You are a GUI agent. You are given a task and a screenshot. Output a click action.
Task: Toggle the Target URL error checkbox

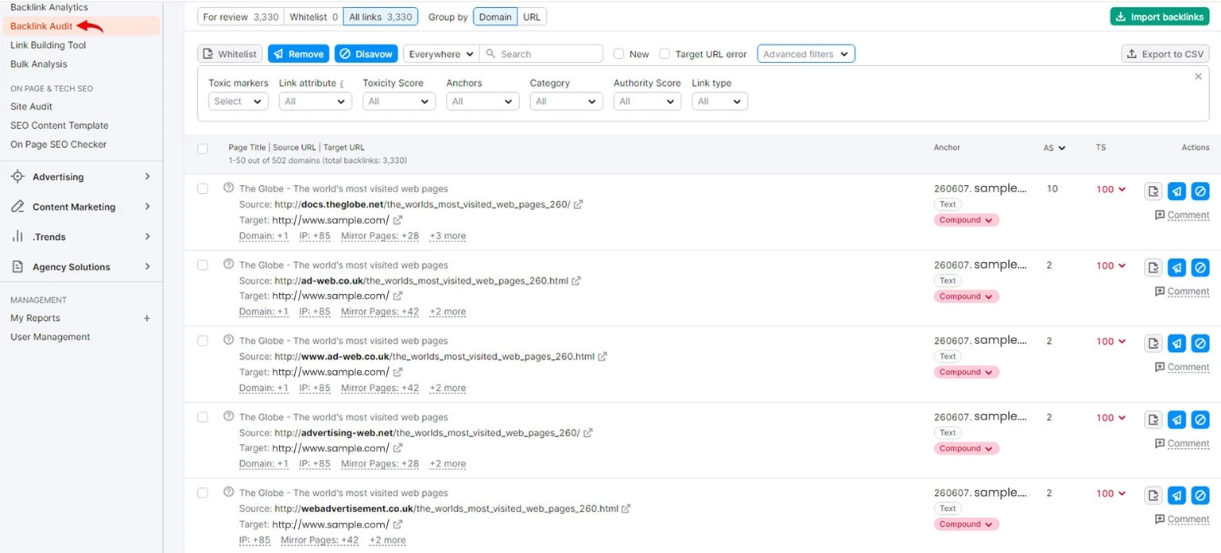(665, 54)
